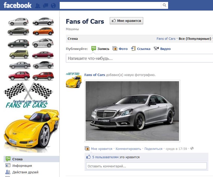Click the Стена sidebar speech icon

tap(8, 159)
